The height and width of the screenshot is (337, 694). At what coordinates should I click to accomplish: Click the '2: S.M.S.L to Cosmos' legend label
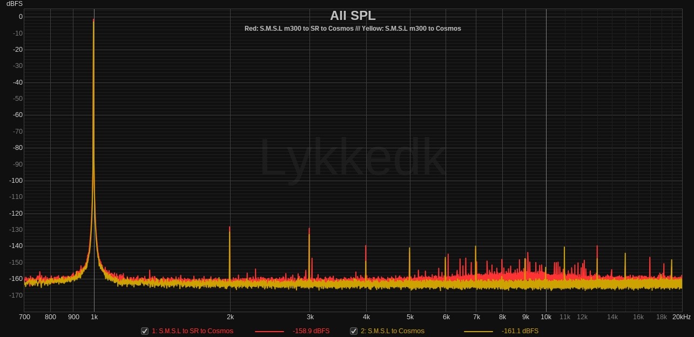[x=393, y=331]
